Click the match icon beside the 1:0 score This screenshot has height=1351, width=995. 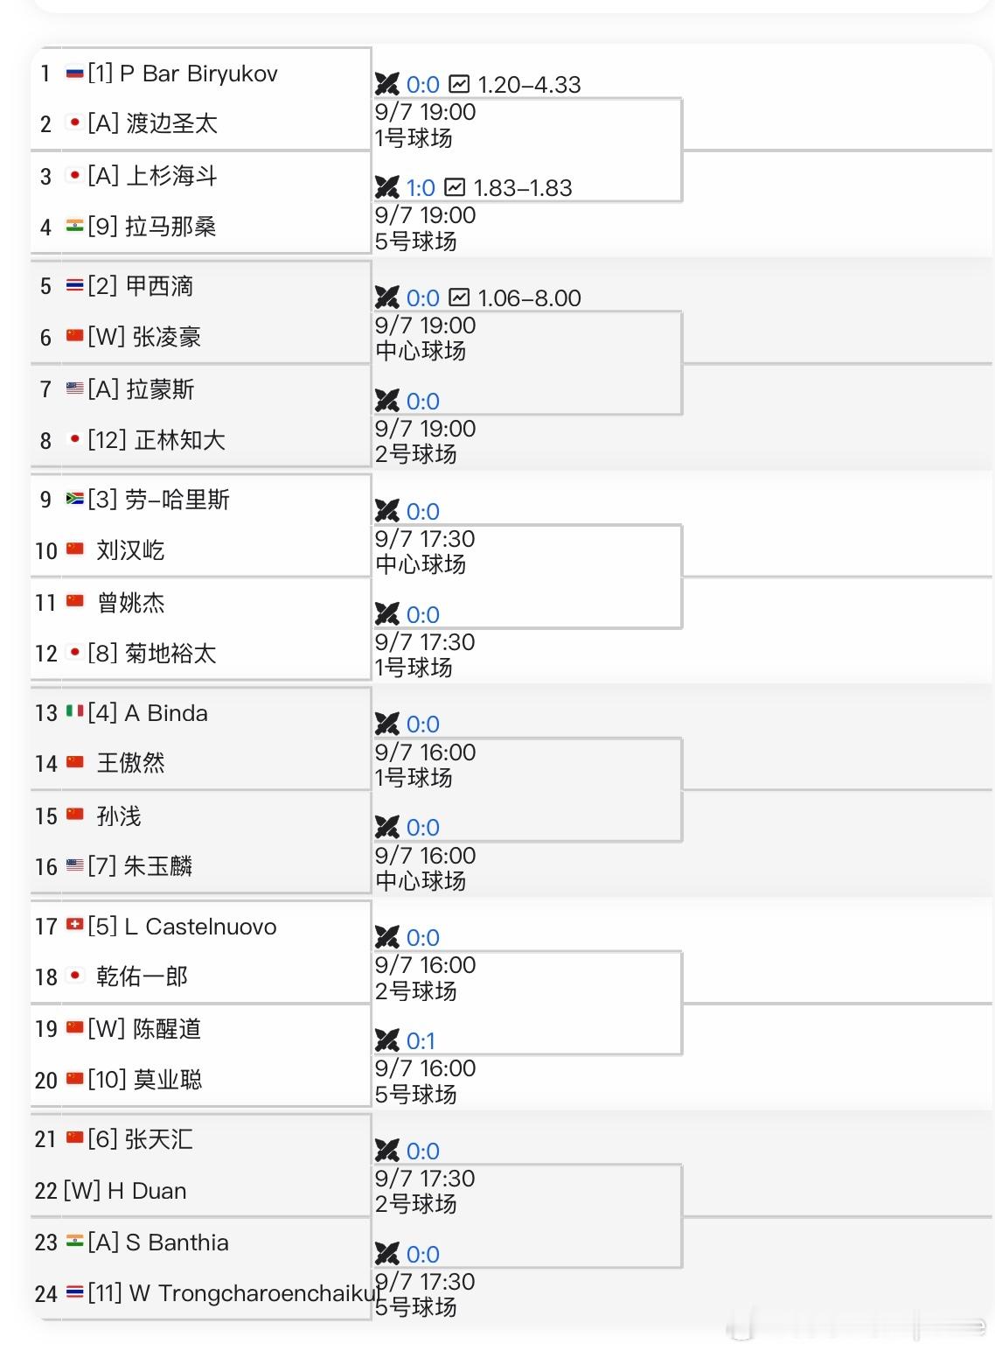386,187
